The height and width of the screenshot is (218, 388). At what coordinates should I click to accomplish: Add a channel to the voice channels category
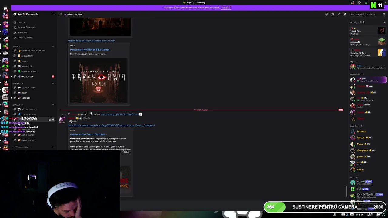coord(53,147)
